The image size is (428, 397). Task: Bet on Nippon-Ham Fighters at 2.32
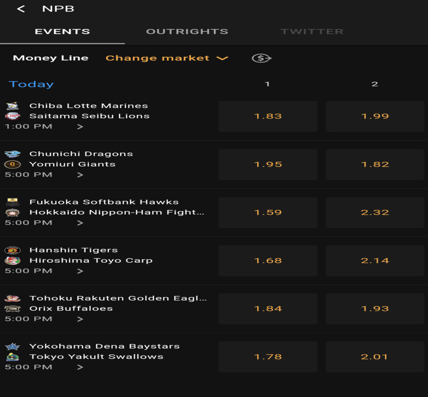click(375, 213)
